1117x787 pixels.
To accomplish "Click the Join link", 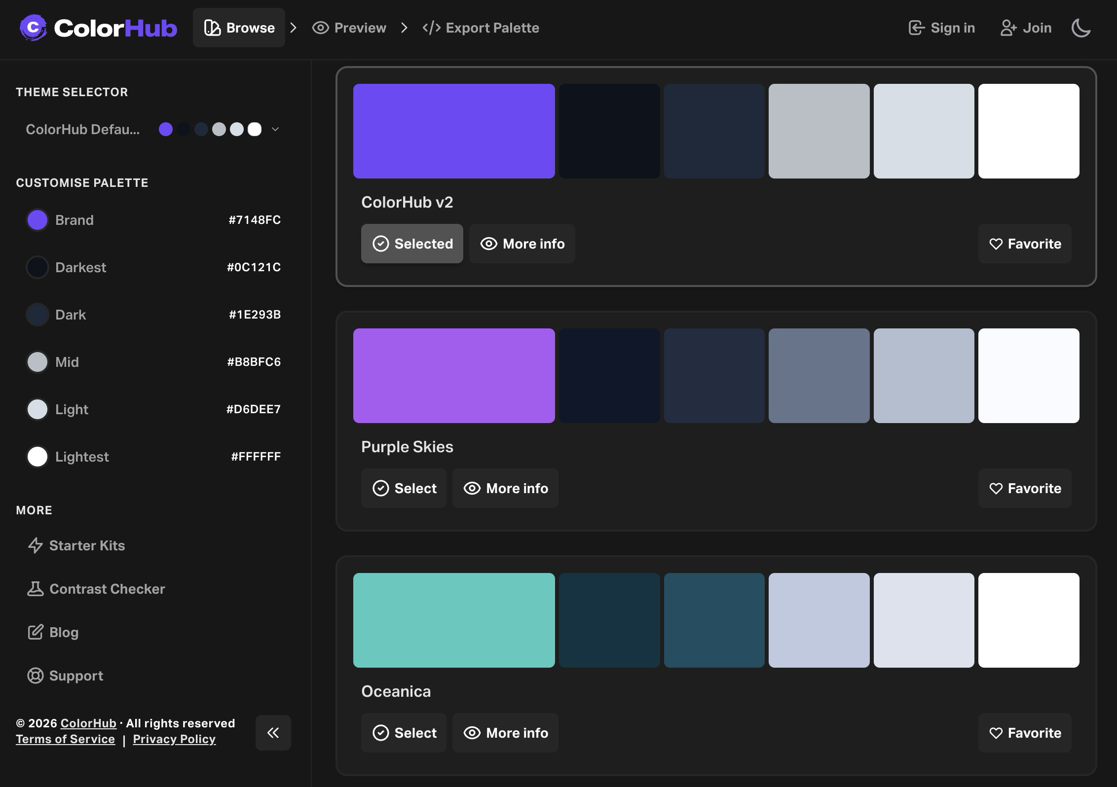I will pyautogui.click(x=1026, y=28).
